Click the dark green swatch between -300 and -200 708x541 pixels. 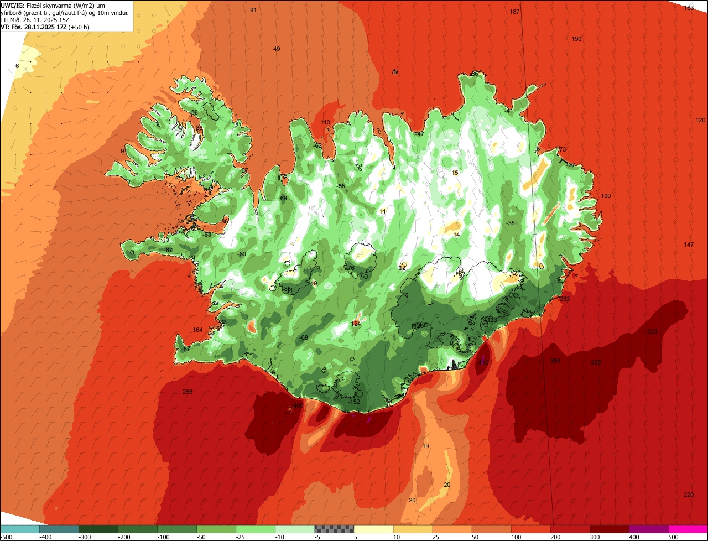(x=98, y=529)
